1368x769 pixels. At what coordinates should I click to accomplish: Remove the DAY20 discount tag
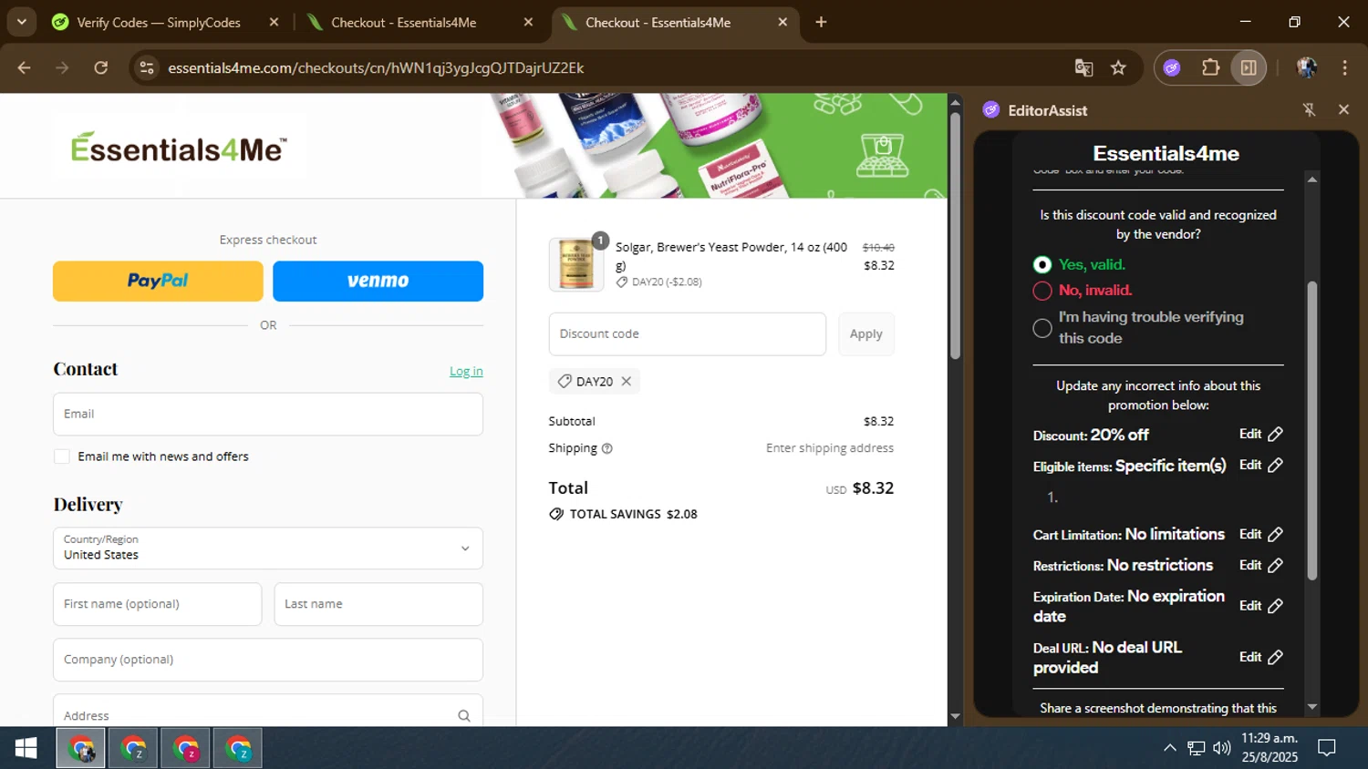click(627, 382)
